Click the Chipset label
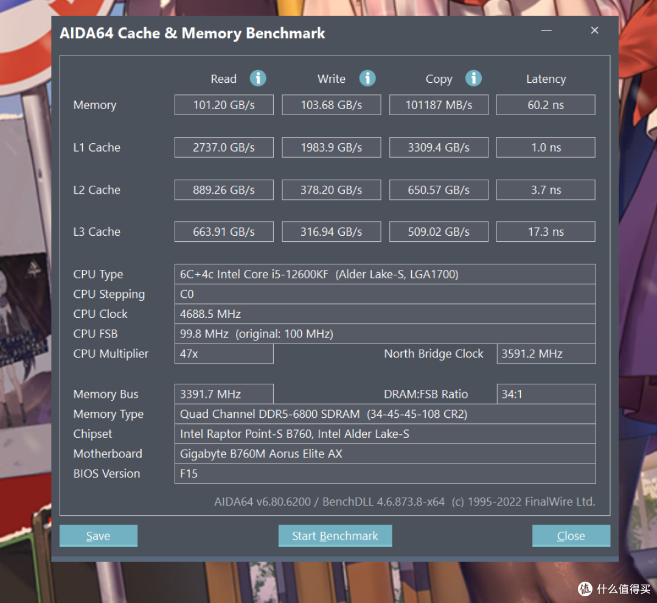The height and width of the screenshot is (603, 657). click(92, 434)
